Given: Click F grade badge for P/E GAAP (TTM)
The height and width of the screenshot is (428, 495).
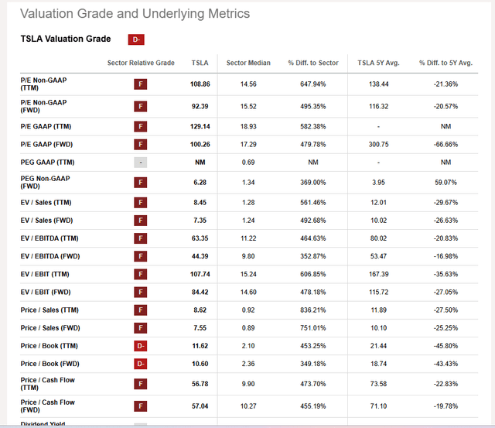Looking at the screenshot, I should pyautogui.click(x=141, y=127).
